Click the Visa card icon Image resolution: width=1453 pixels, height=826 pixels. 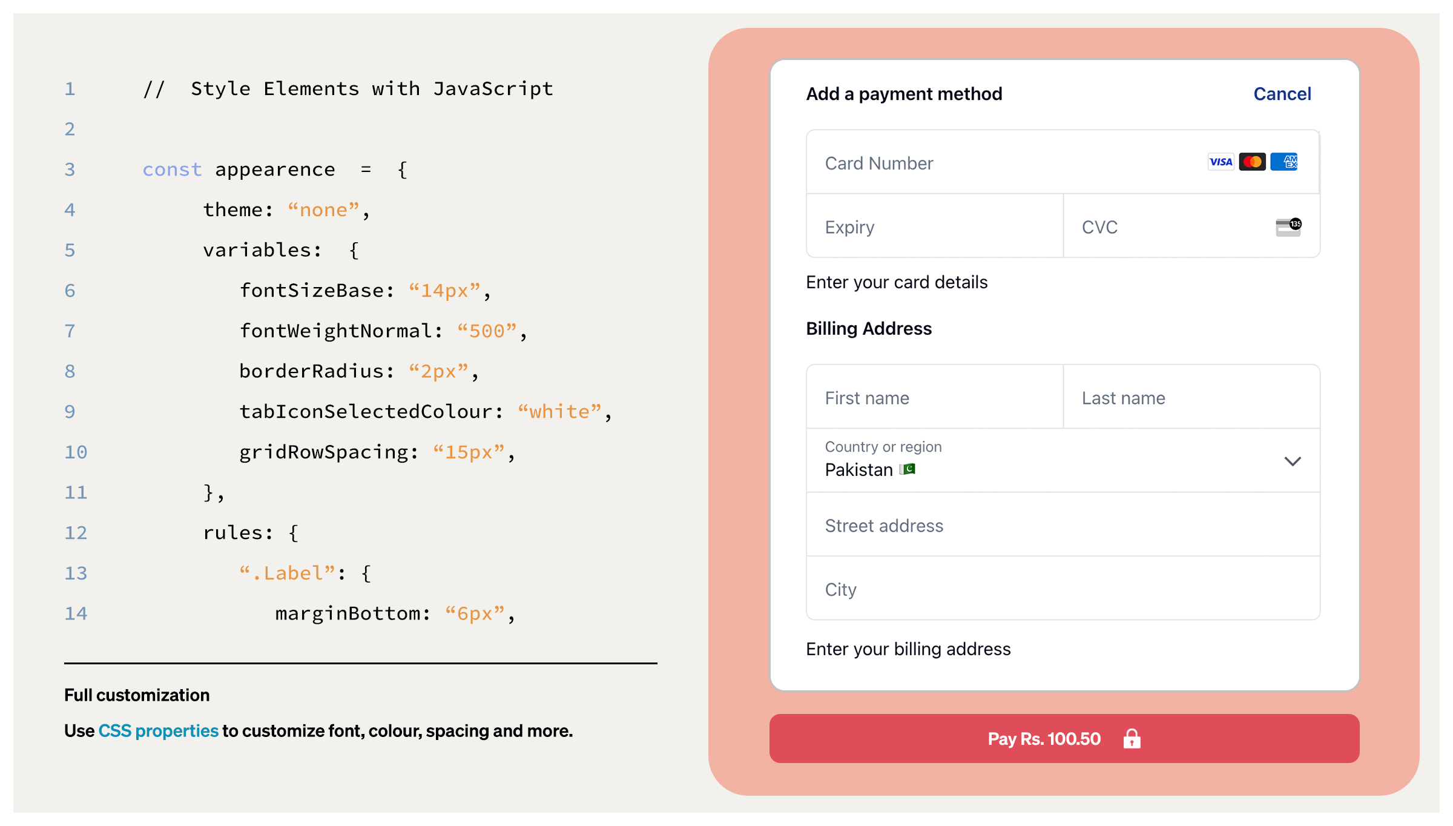(x=1221, y=162)
